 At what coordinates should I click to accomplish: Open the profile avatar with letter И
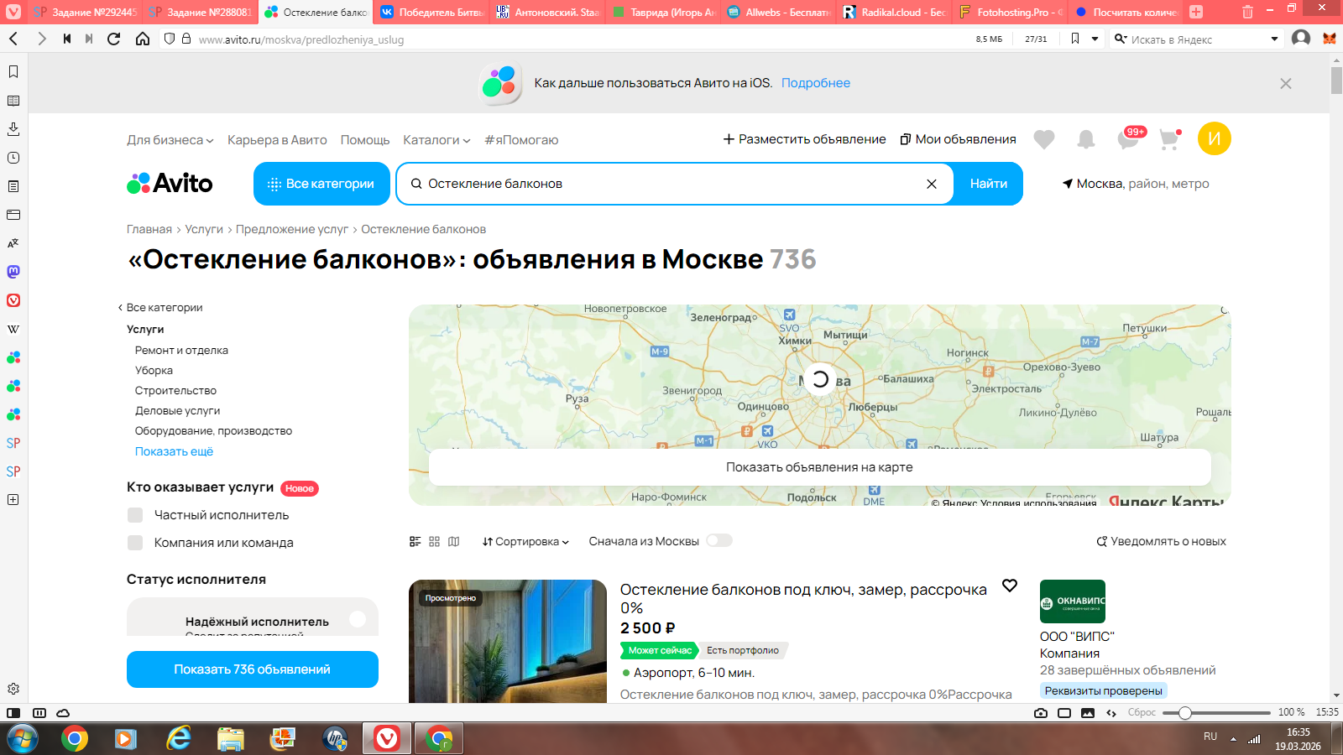click(1215, 138)
